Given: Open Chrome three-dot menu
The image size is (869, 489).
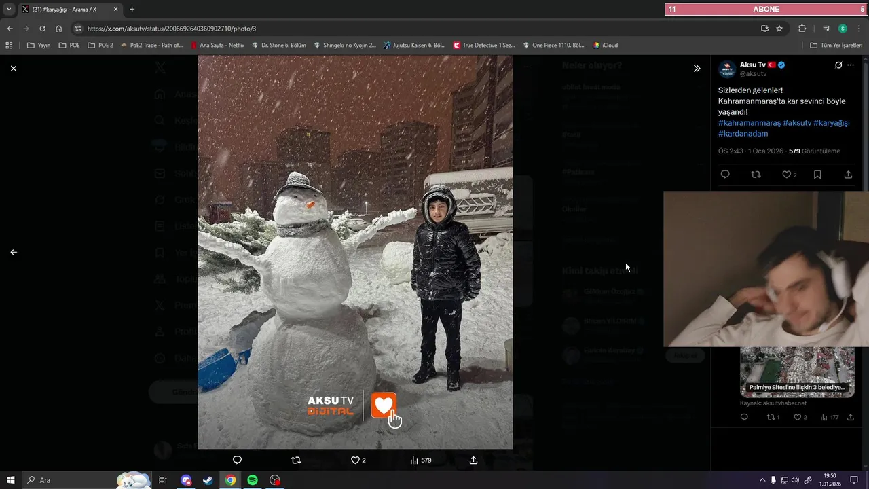Looking at the screenshot, I should click(x=859, y=29).
